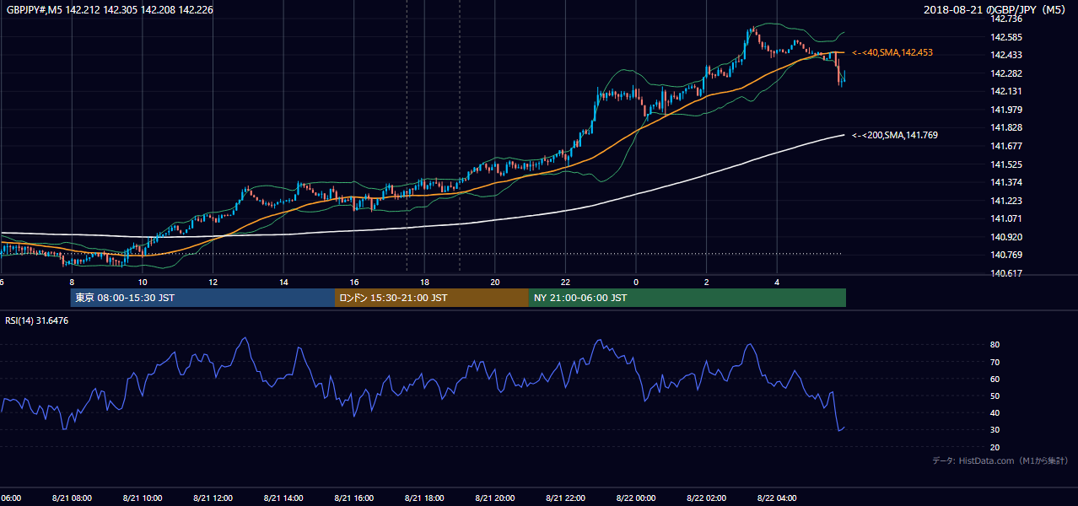Screen dimensions: 1078x506
Task: Click hour label 12 under the price chart
Action: click(x=213, y=283)
